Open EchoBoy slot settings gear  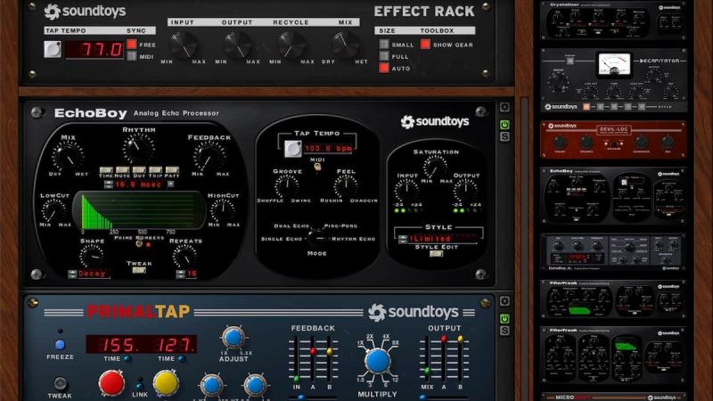pos(504,107)
